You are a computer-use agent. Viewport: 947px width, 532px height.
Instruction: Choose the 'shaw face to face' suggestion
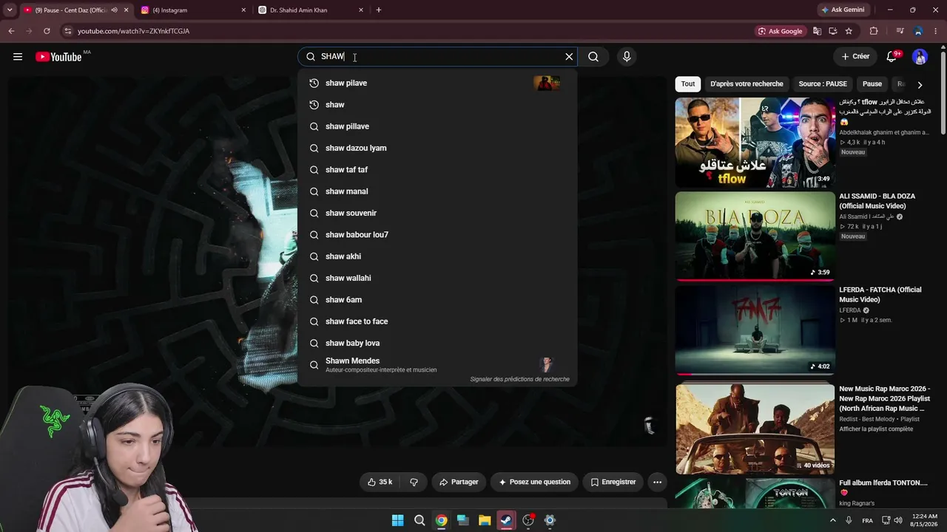coord(437,321)
